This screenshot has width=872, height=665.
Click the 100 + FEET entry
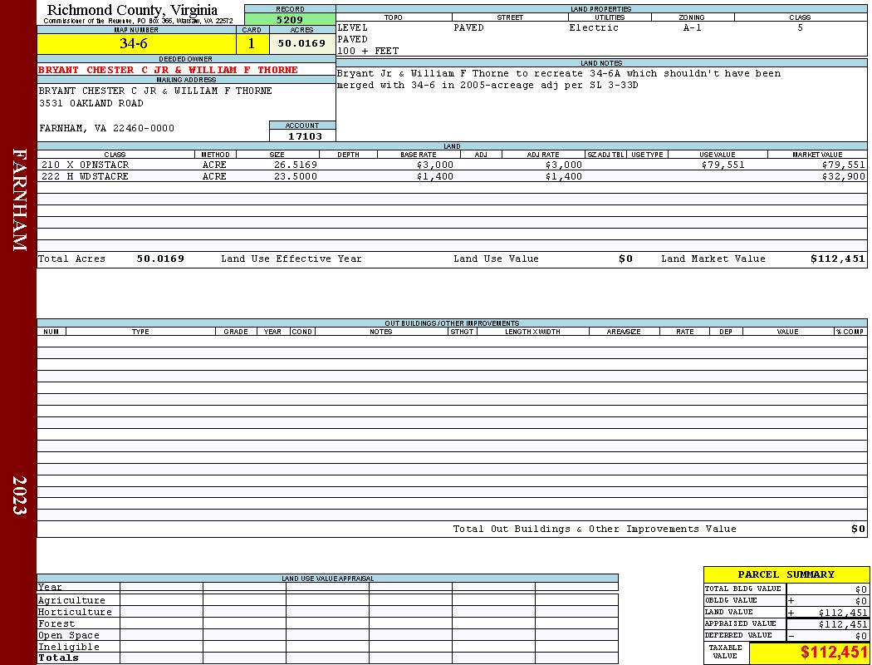tap(368, 52)
